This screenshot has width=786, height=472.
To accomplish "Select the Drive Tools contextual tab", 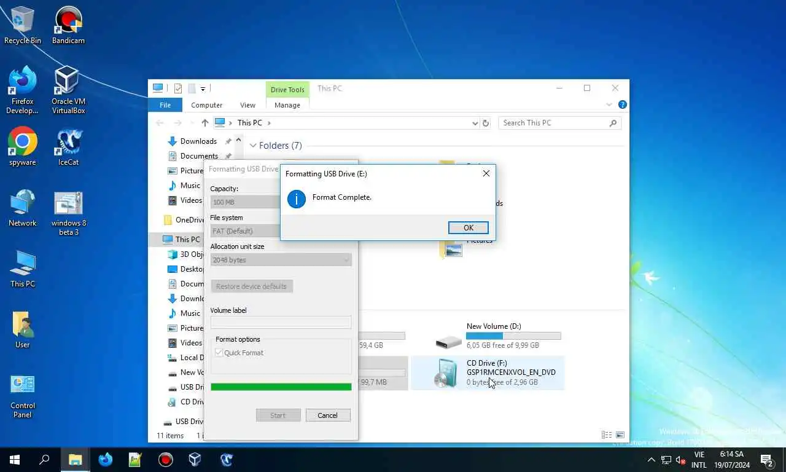I will point(287,90).
